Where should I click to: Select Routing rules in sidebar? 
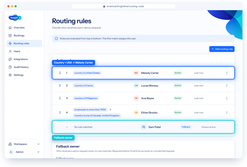pyautogui.click(x=24, y=43)
